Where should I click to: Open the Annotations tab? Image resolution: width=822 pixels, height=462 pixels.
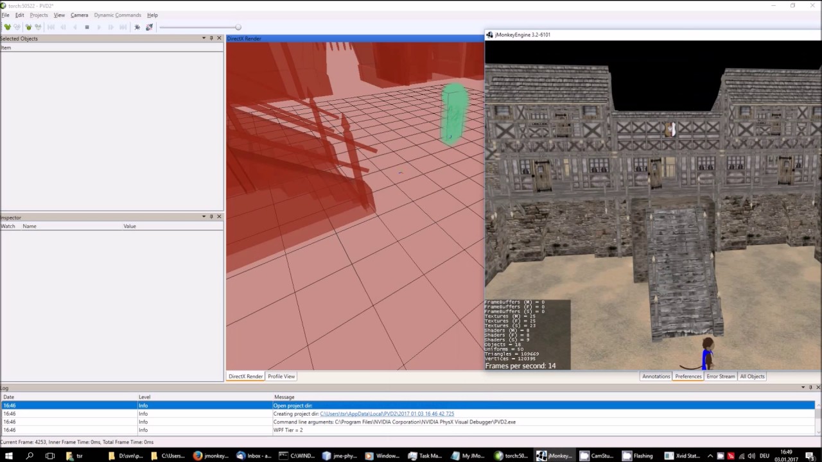pyautogui.click(x=656, y=377)
